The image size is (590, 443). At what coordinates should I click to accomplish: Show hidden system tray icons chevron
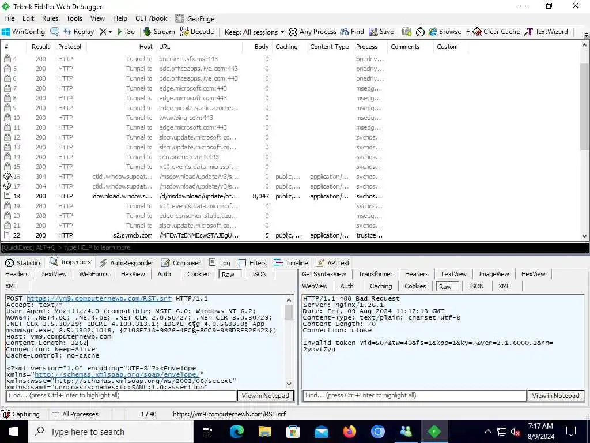coord(487,431)
